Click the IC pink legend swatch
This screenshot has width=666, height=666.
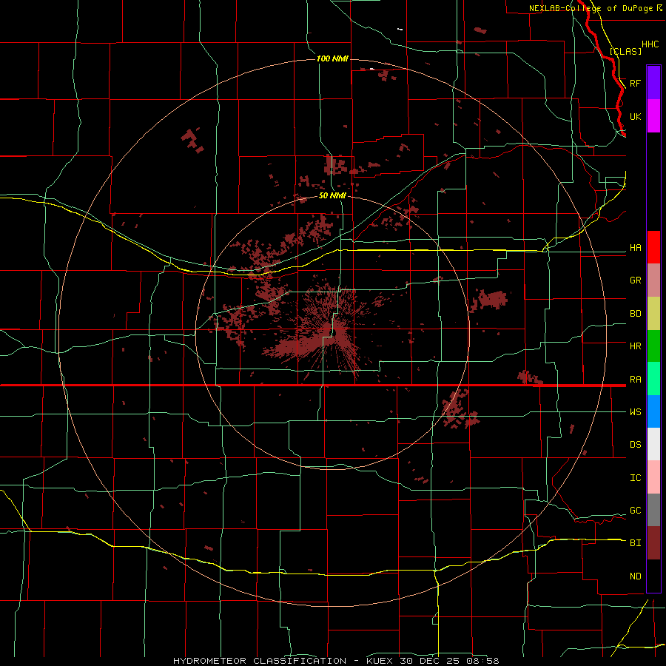(653, 477)
